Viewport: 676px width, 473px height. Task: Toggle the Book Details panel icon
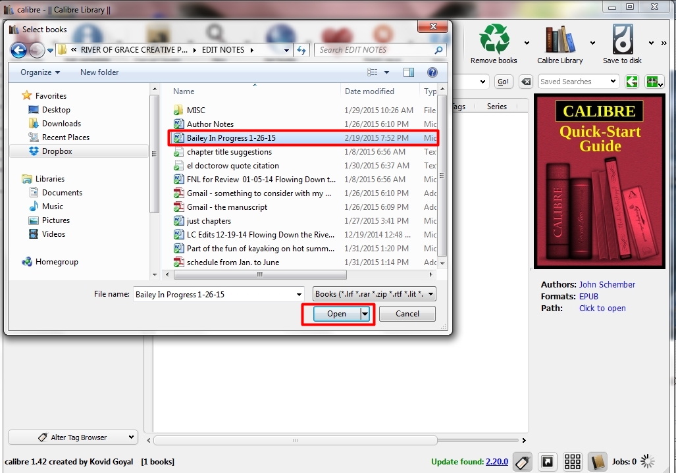tap(597, 462)
